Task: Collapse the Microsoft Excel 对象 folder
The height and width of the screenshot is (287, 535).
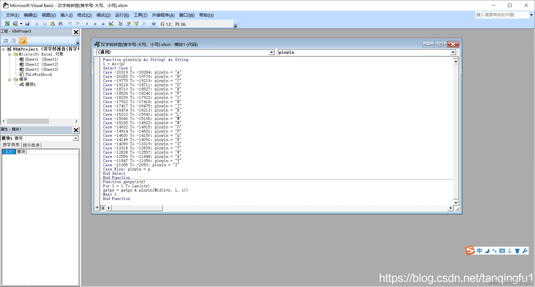Action: (x=9, y=54)
